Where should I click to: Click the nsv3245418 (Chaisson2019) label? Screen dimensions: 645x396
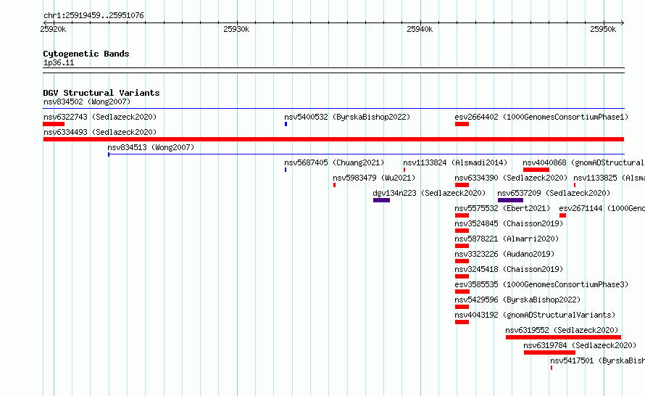click(509, 269)
